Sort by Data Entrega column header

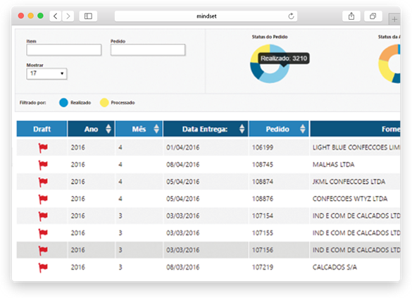tap(205, 129)
